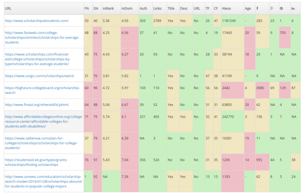The image size is (304, 195).
Task: Select mDom value 6.67
Action: [125, 105]
